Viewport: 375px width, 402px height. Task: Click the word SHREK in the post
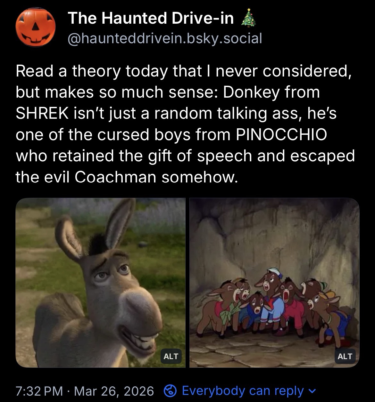pyautogui.click(x=42, y=114)
